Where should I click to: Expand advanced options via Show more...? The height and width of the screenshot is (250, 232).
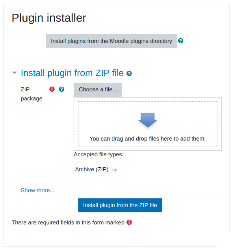[x=38, y=190]
